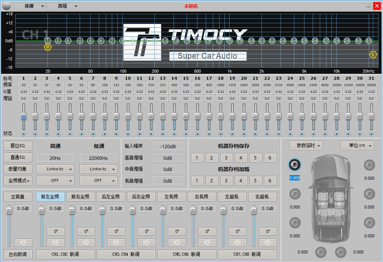Mute the 后右全频 channel
Viewport: 383px width, 262px height.
147,242
